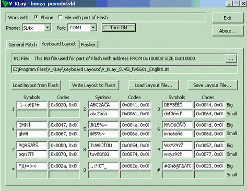Click key 9 Small symbols field wxyz9

[x=177, y=154]
